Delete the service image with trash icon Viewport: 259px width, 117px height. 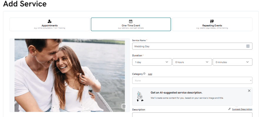(x=124, y=106)
